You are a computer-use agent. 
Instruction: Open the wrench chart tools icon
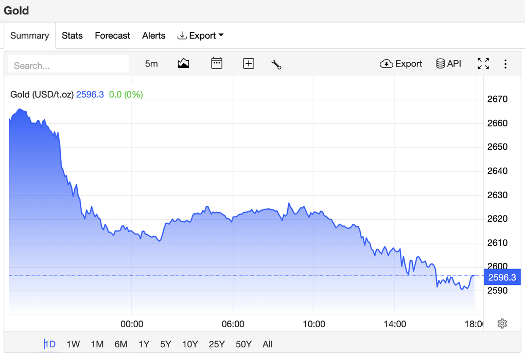pyautogui.click(x=276, y=64)
